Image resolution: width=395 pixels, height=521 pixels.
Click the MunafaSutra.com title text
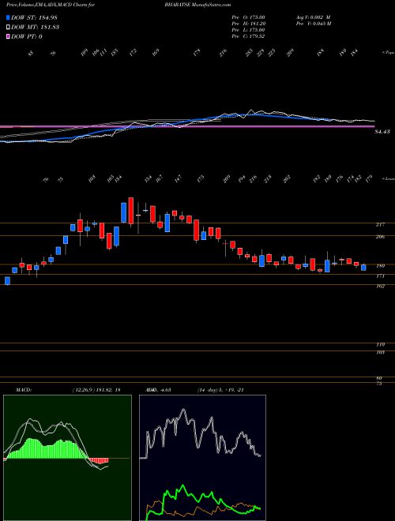coord(211,5)
